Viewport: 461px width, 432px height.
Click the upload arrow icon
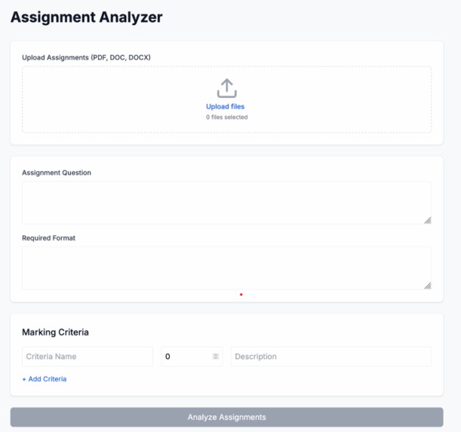[226, 88]
